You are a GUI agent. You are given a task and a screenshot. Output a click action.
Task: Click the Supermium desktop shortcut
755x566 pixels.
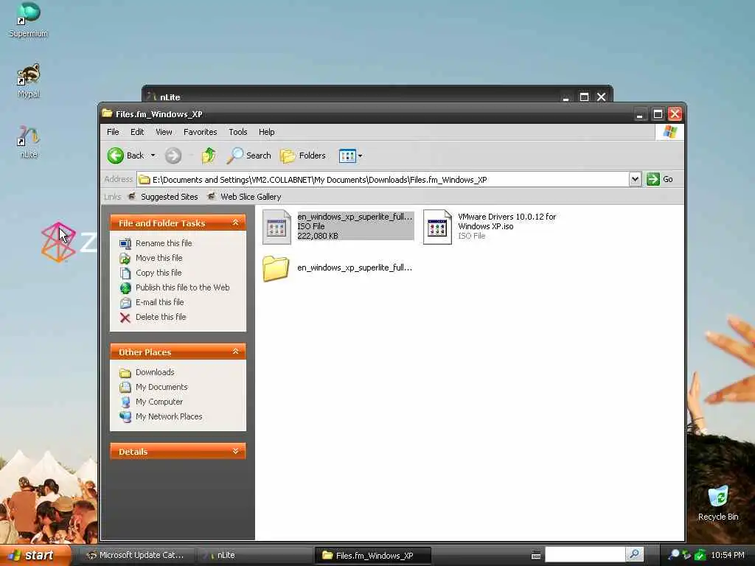[x=29, y=21]
